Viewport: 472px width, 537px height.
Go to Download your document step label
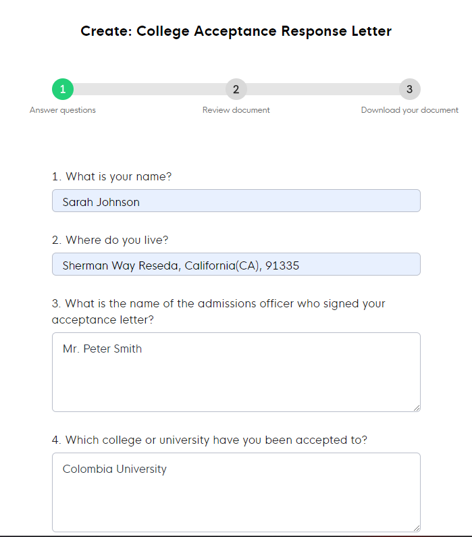tap(410, 110)
